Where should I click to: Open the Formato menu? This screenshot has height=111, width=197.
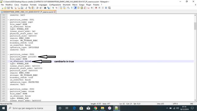point(33,5)
